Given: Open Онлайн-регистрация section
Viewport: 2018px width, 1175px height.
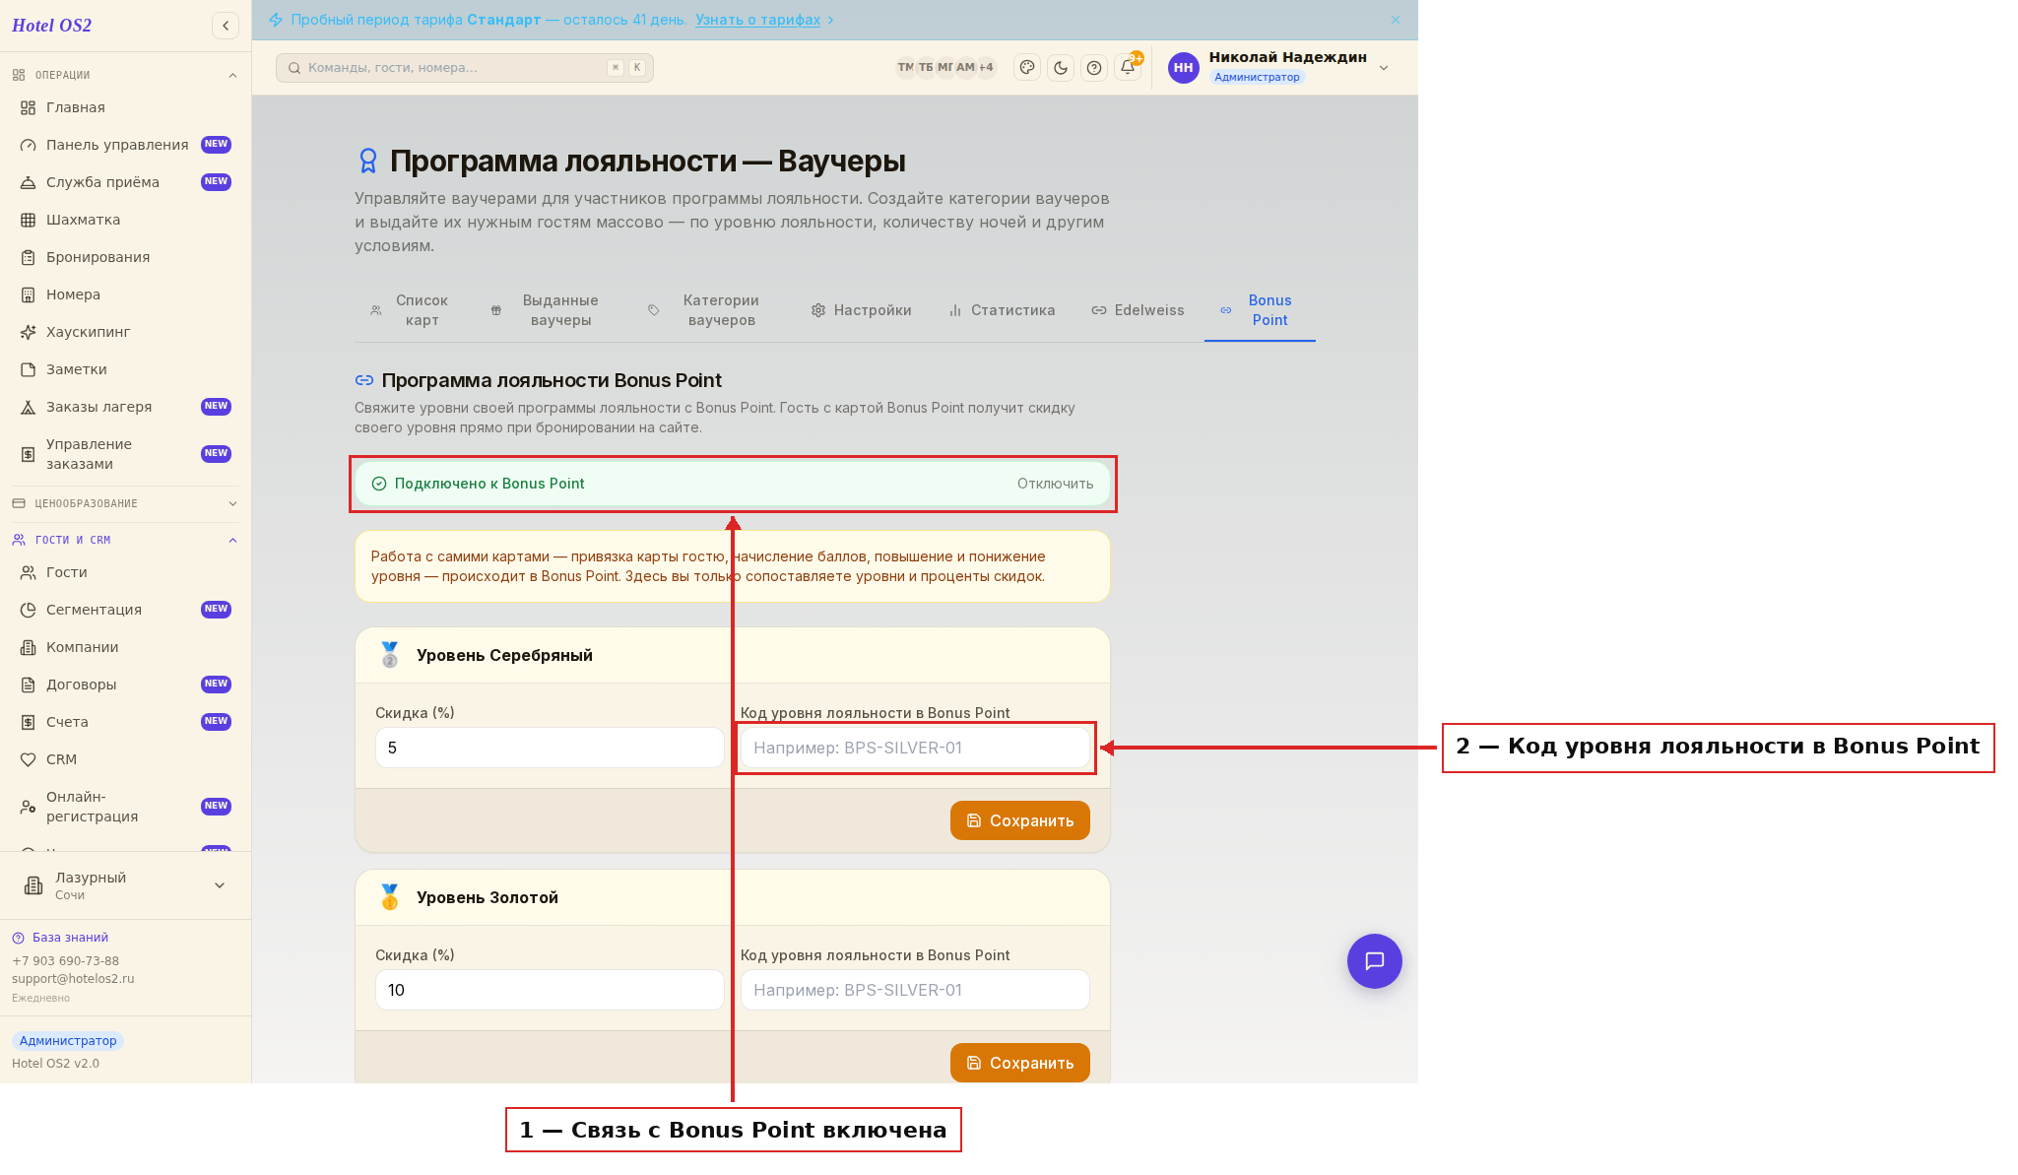Looking at the screenshot, I should tap(125, 807).
